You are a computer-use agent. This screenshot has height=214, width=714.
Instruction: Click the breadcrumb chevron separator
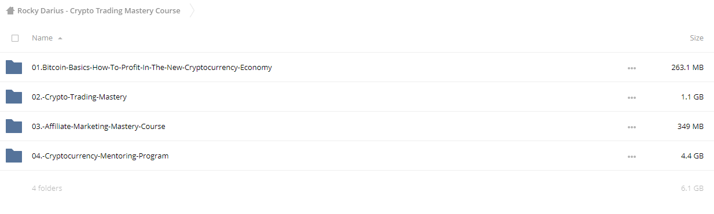tap(192, 10)
